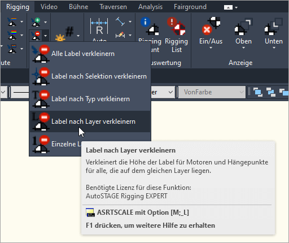Open the linetype dropdown with line preview

(x=20, y=92)
